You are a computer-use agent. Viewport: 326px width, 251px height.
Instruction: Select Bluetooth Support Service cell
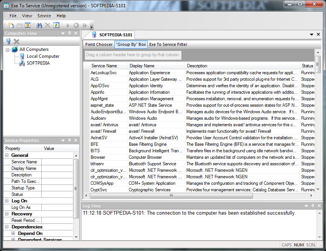156,164
